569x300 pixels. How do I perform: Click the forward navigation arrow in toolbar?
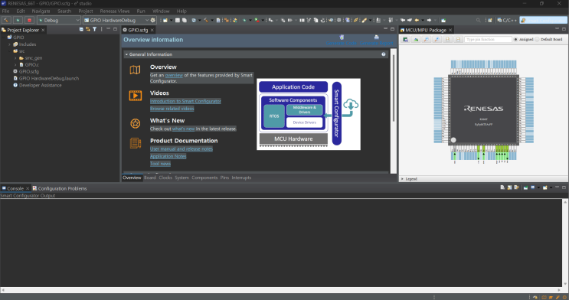pyautogui.click(x=429, y=21)
